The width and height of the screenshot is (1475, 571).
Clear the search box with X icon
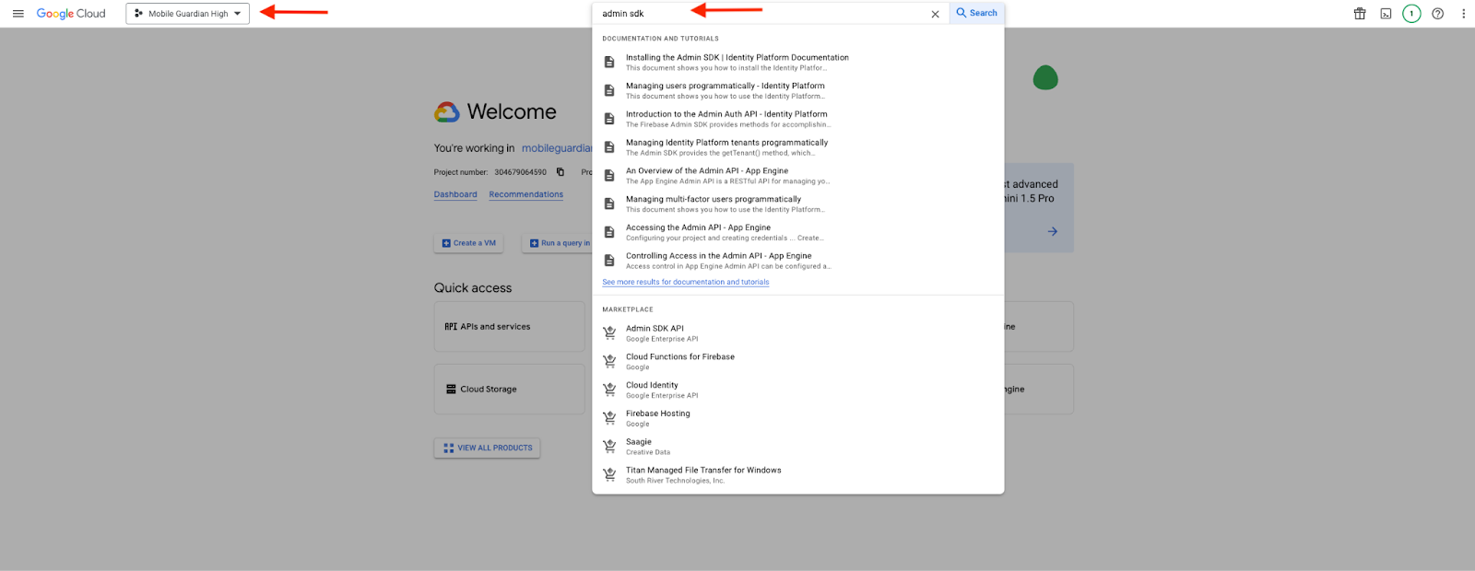tap(935, 14)
